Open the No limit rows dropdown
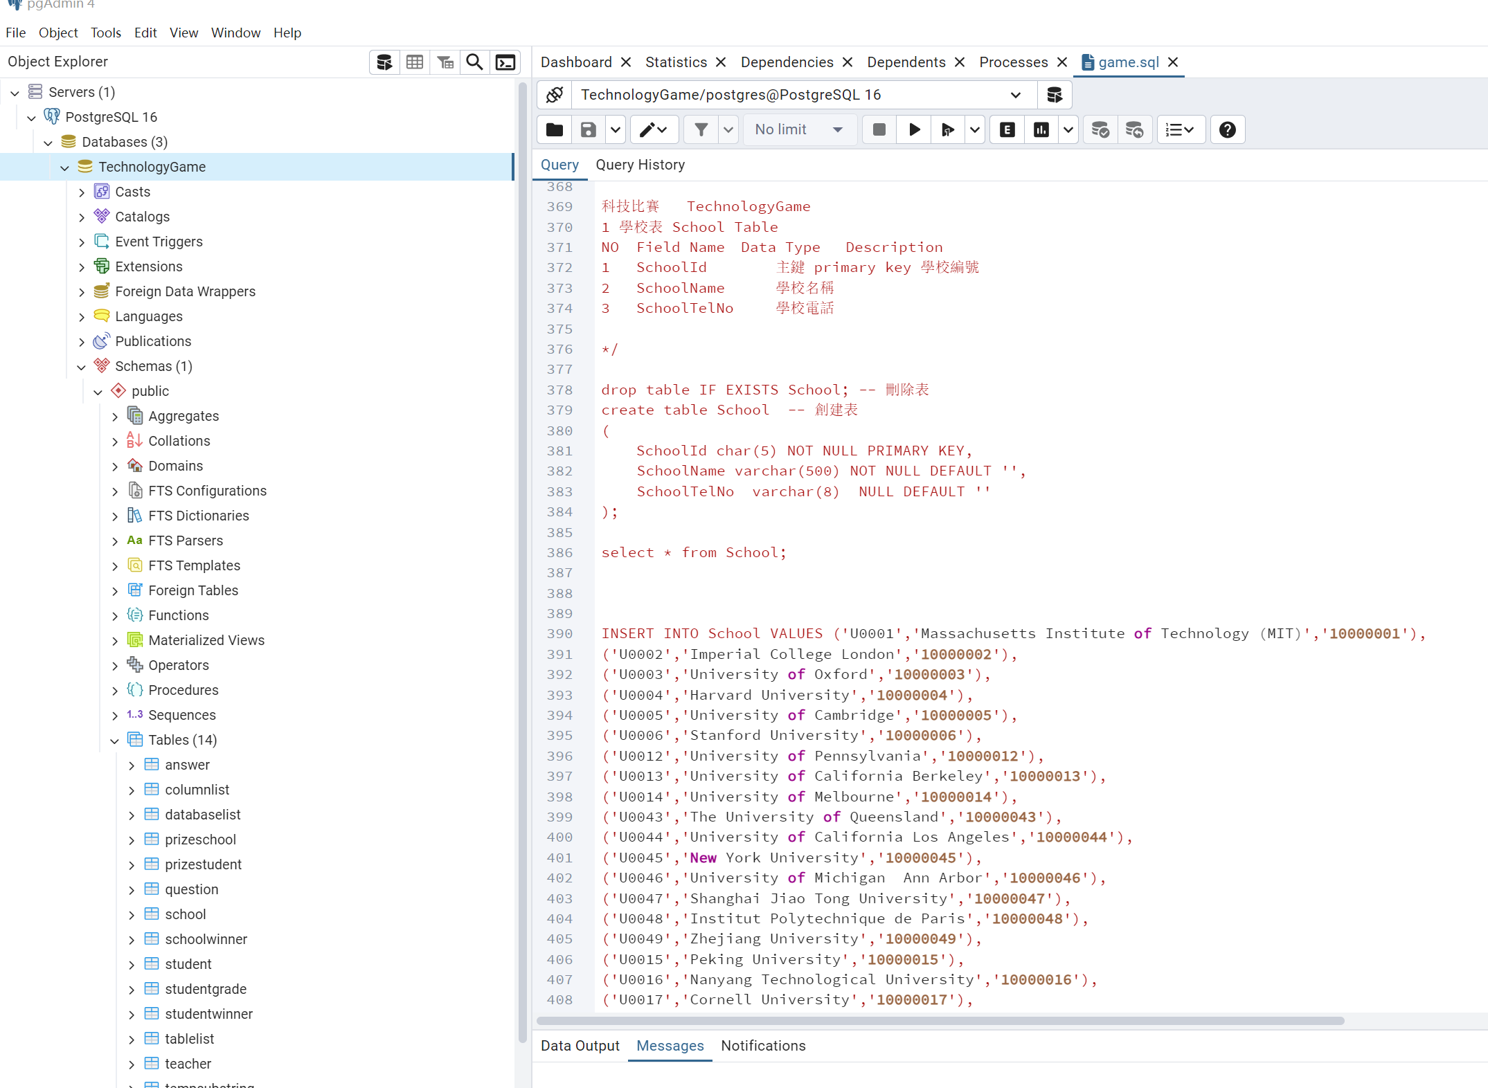The height and width of the screenshot is (1088, 1488). 799,129
